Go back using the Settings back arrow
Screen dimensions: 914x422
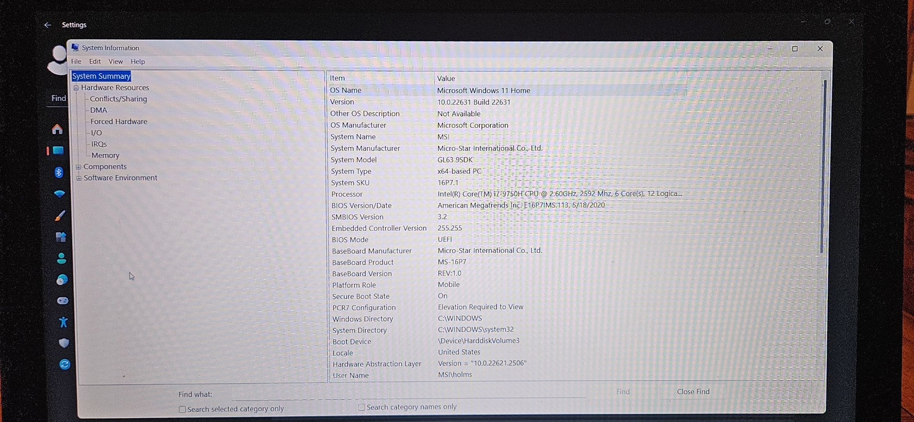[x=48, y=25]
